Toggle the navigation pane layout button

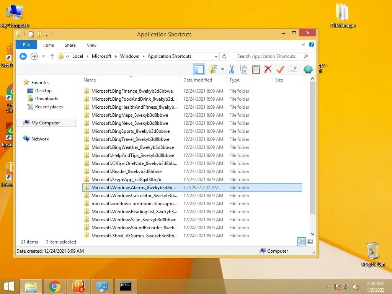point(199,69)
